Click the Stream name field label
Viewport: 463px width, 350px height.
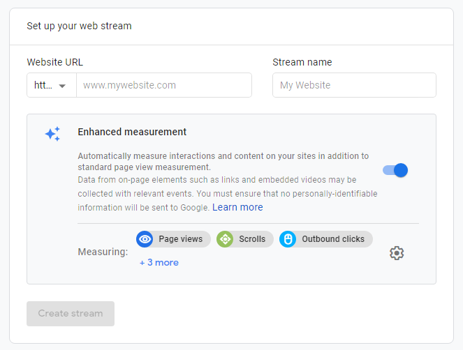[x=302, y=62]
